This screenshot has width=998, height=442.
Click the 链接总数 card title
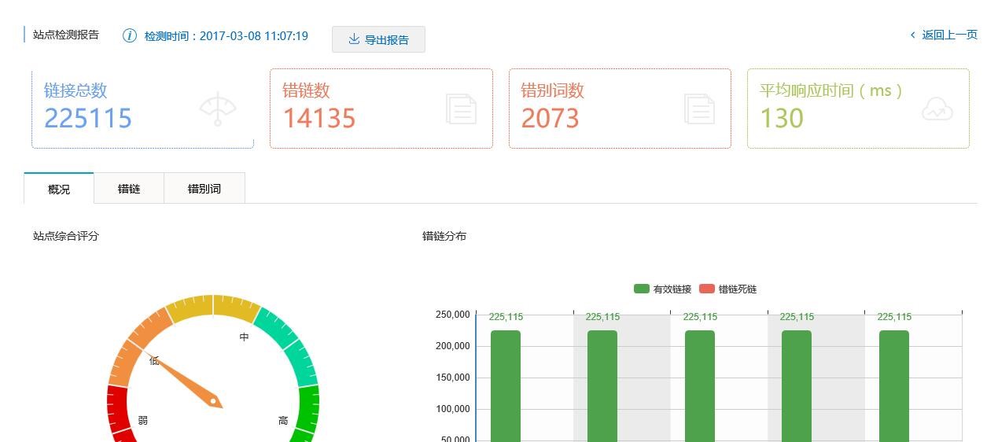(75, 90)
